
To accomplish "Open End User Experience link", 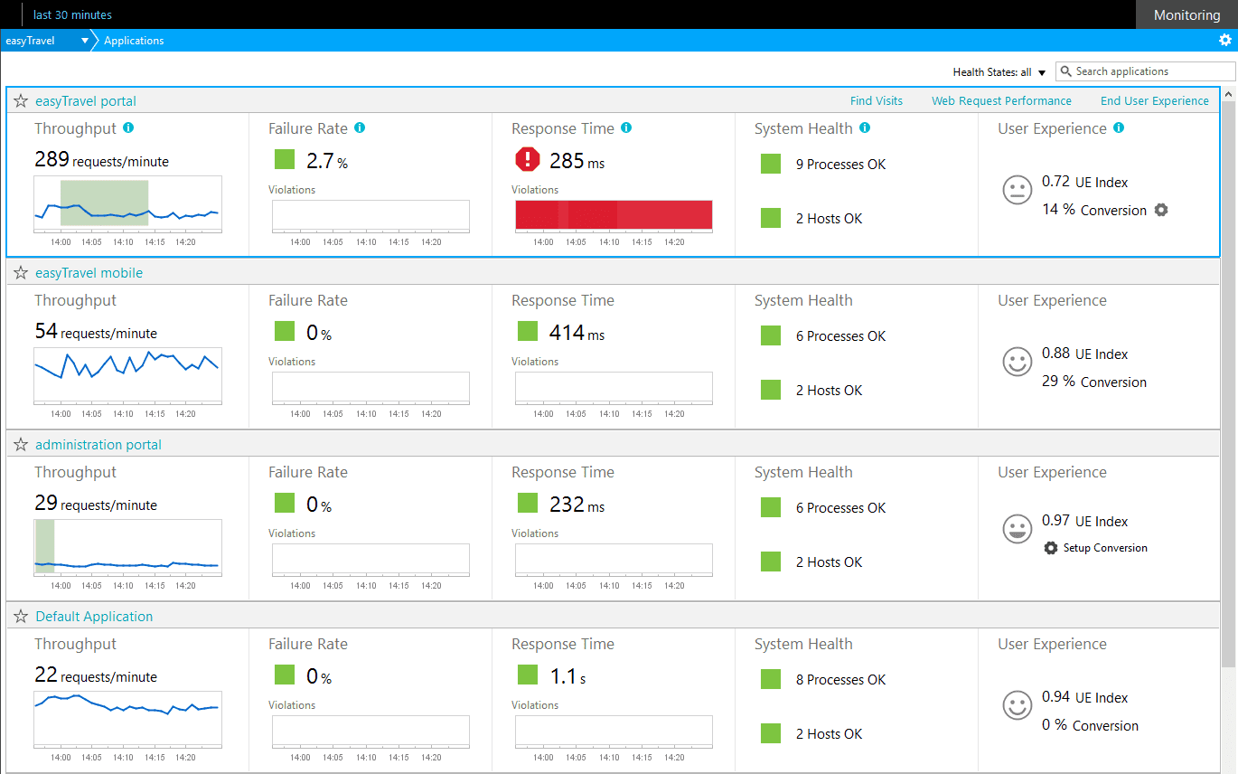I will [x=1155, y=101].
